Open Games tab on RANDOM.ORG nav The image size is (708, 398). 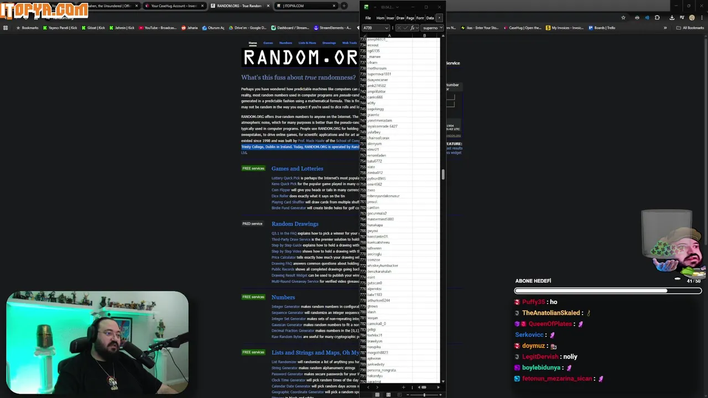pos(268,43)
